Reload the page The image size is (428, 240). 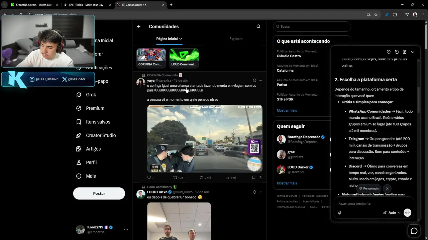pyautogui.click(x=21, y=15)
